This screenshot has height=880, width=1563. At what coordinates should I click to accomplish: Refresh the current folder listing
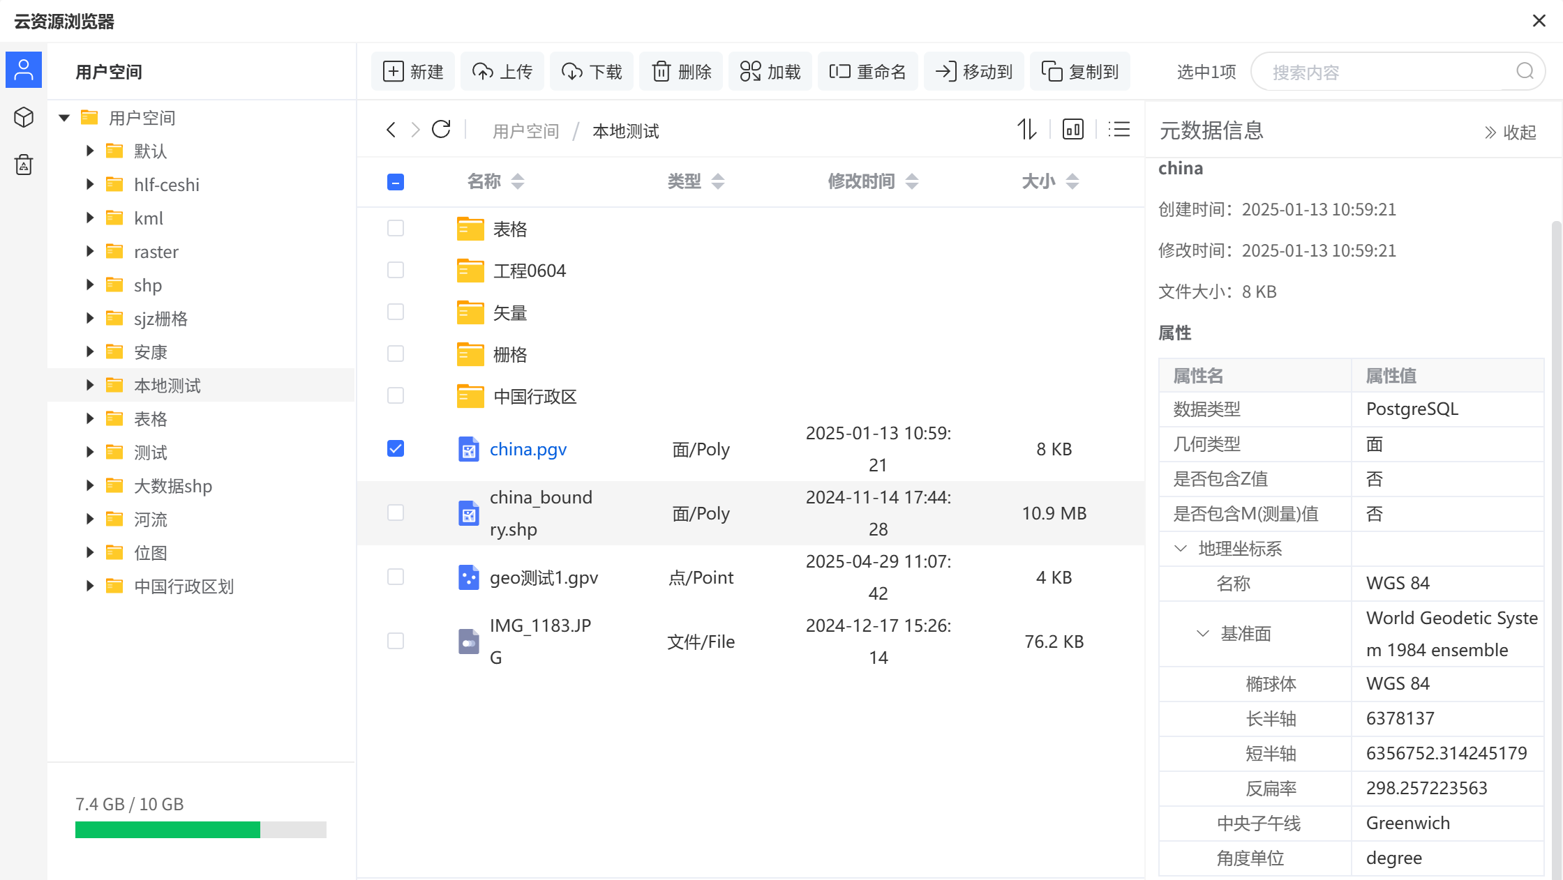441,130
